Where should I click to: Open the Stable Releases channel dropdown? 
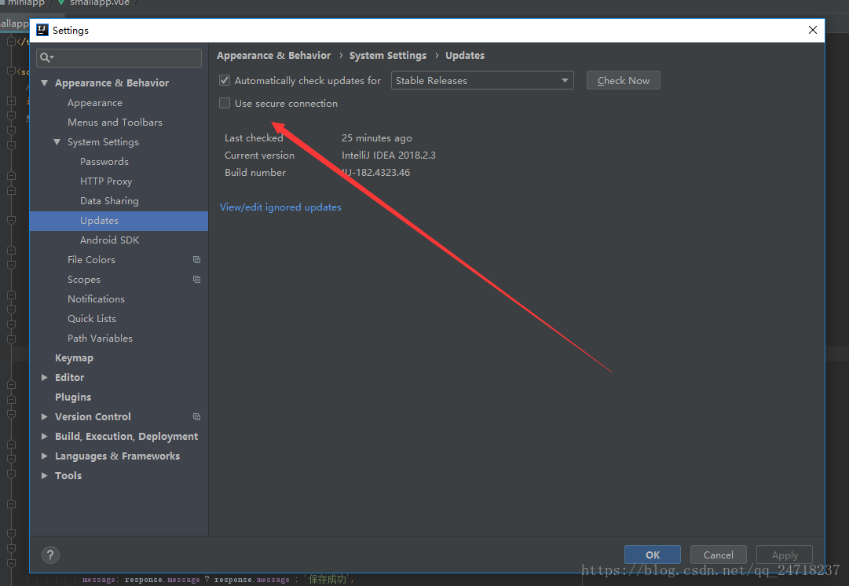pos(482,80)
